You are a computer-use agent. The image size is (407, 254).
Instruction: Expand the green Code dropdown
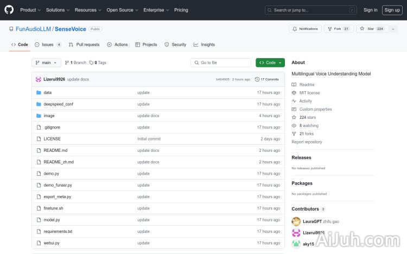point(270,63)
